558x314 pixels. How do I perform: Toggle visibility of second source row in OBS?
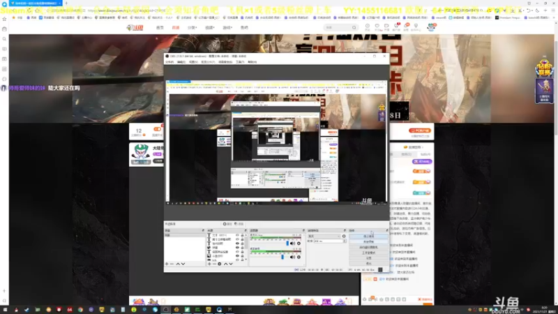237,239
